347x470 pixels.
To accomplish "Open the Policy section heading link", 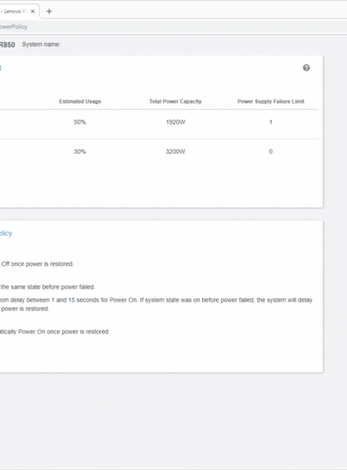I will [6, 234].
